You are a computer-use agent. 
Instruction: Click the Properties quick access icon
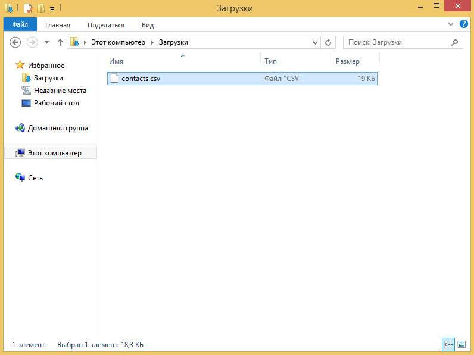(27, 8)
